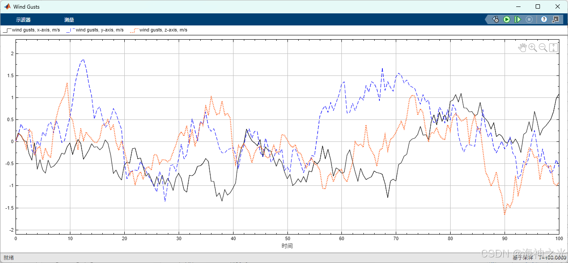Toggle legend entry wind gusts, y-axis, m/s
Viewport: 568px width, 263px height.
click(95, 30)
